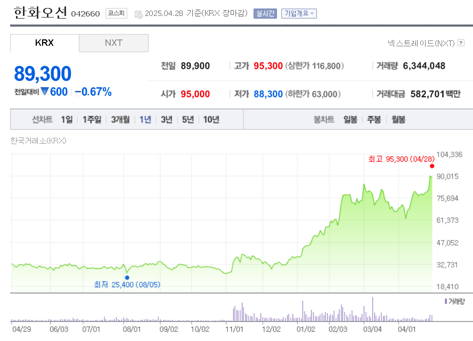Click the 하한가 63,000 text
Screen dimensions: 473x341
click(313, 94)
